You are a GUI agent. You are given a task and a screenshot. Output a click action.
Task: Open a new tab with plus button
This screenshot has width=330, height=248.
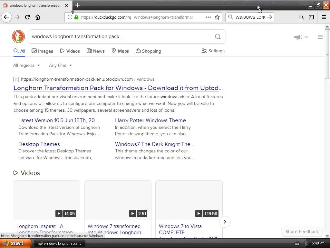[x=78, y=5]
